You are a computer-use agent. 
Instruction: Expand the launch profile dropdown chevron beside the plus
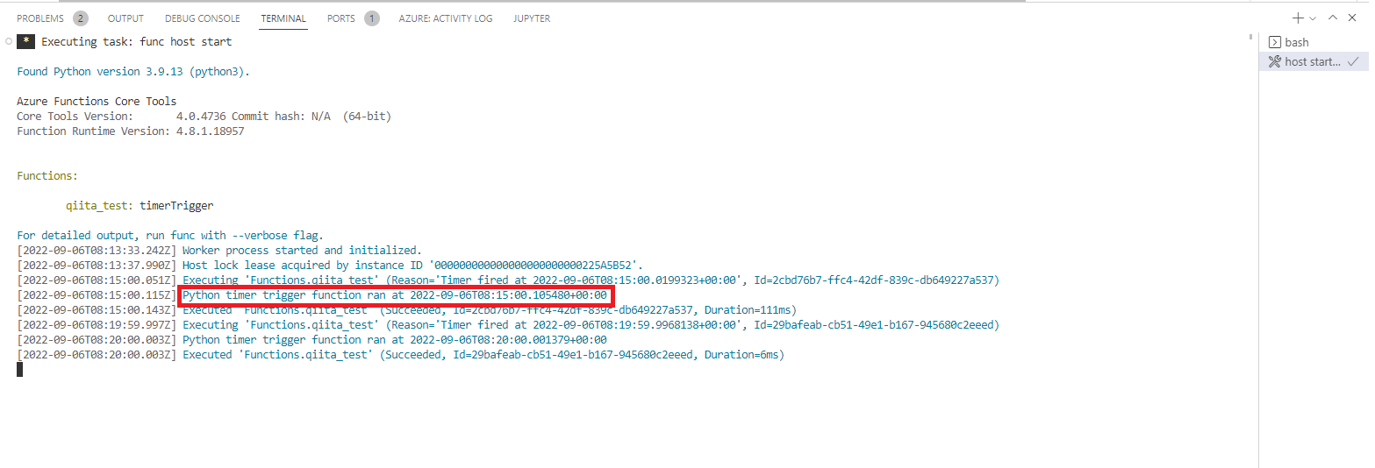point(1313,18)
